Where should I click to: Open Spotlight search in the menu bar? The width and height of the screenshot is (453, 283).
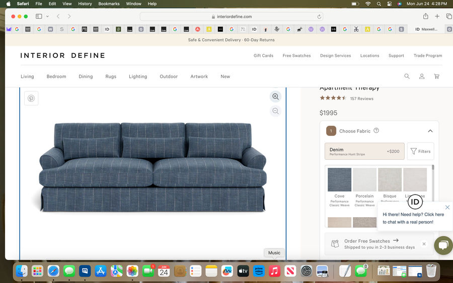(x=379, y=4)
